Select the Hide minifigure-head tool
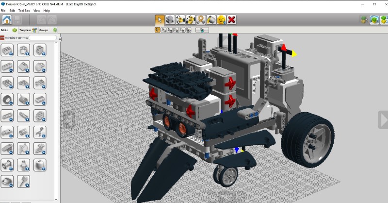The height and width of the screenshot is (203, 388). tap(221, 20)
